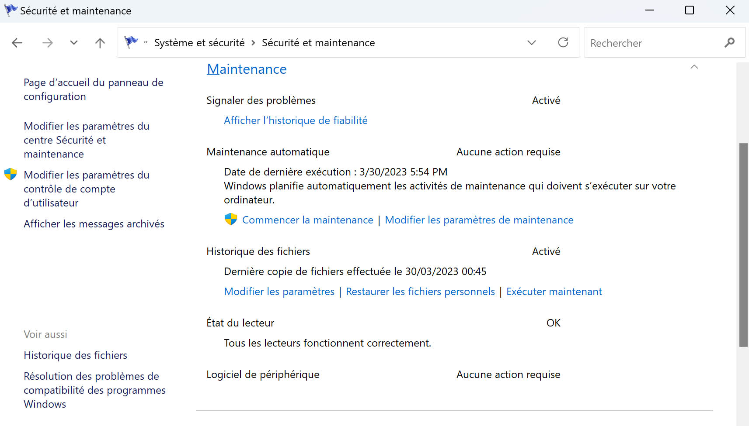Screen dimensions: 749x426
Task: Click Exécuter maintenant
Action: tap(554, 292)
